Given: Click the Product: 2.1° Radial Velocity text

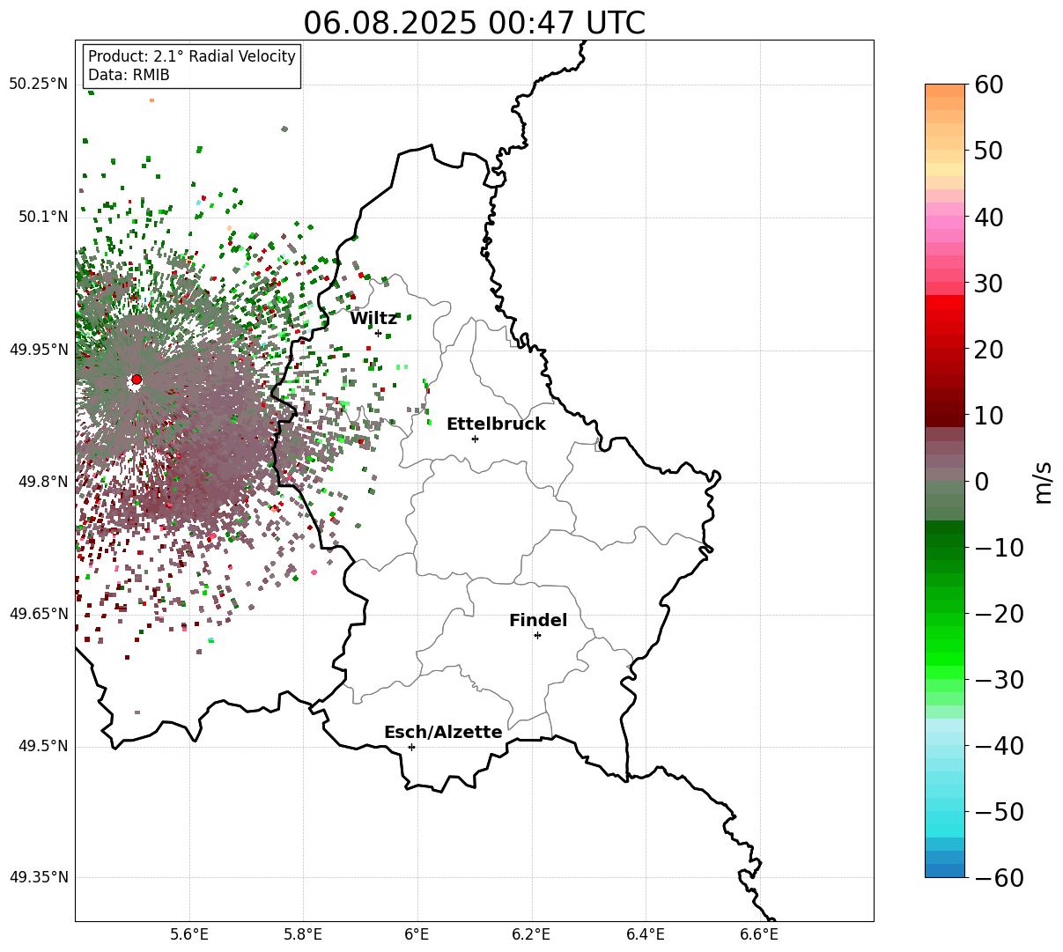Looking at the screenshot, I should point(192,56).
